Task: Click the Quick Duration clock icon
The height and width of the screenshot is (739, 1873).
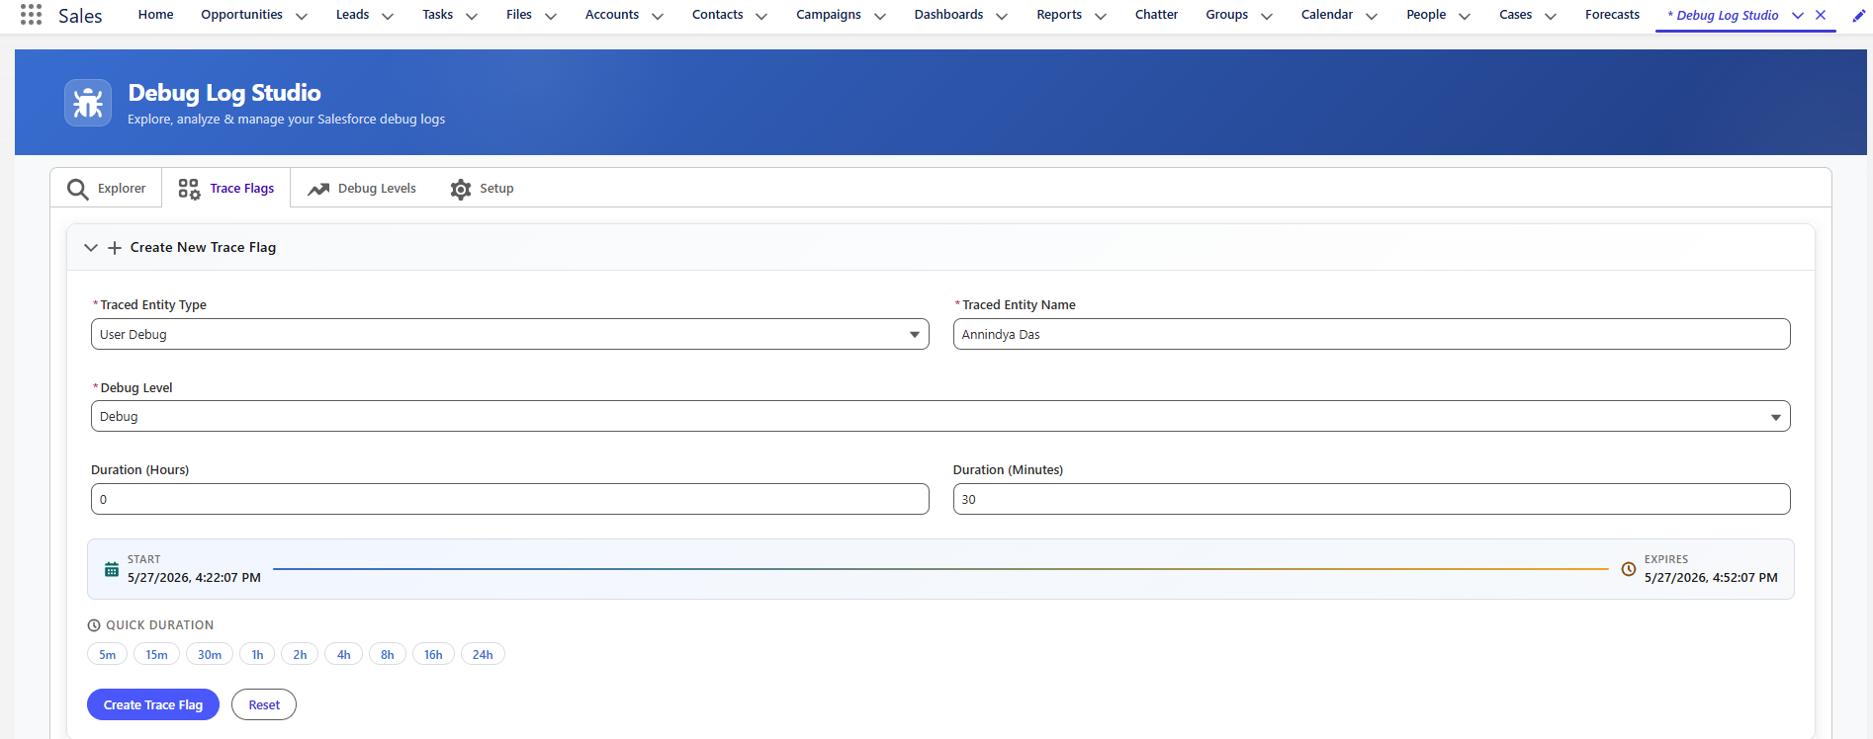Action: pos(94,625)
